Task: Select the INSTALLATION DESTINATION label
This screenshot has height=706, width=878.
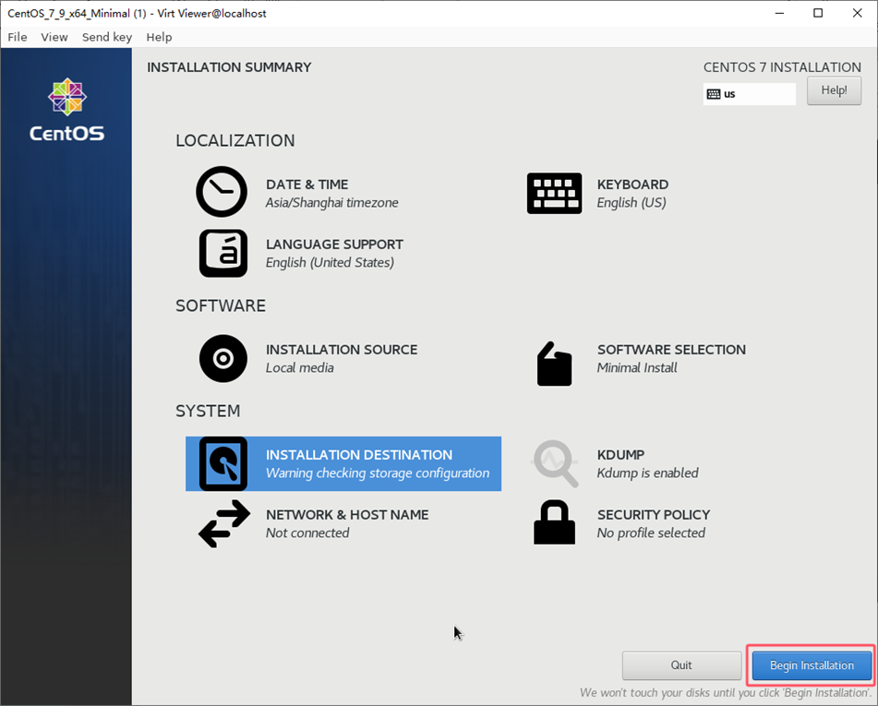Action: point(359,455)
